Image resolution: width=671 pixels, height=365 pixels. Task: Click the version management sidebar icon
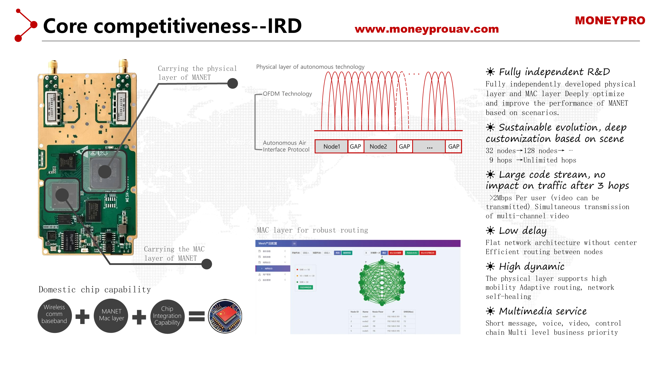(x=260, y=280)
